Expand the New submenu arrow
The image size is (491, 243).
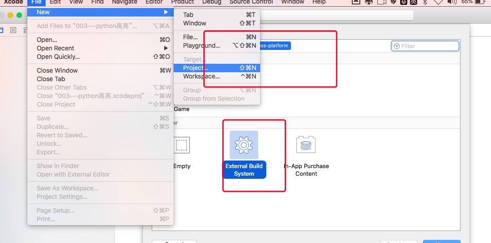tap(166, 12)
